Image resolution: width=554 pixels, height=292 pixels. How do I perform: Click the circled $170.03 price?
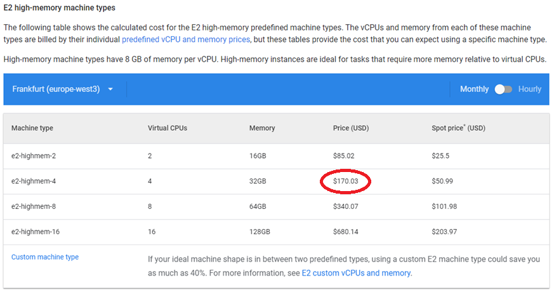(x=346, y=182)
